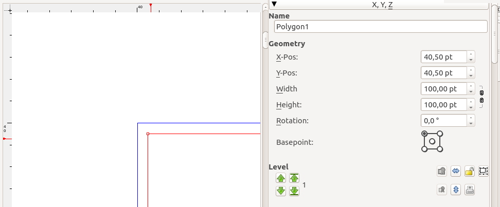Viewport: 500px width, 207px height.
Task: Select bottom-right basepoint
Action: (440, 149)
